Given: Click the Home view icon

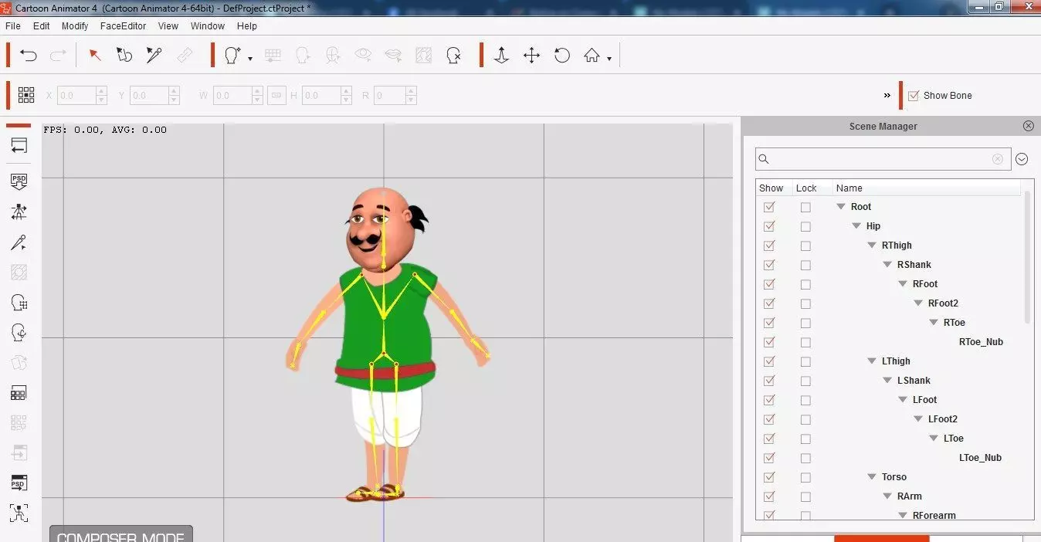Looking at the screenshot, I should click(x=592, y=56).
